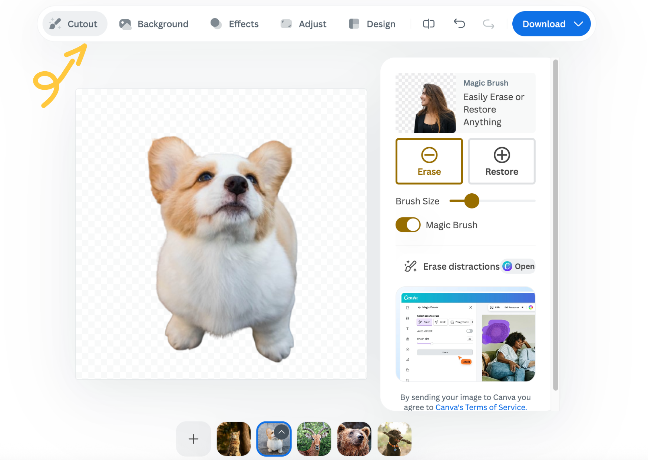Expand the selected corgi thumbnail chevron
Image resolution: width=648 pixels, height=460 pixels.
click(282, 432)
